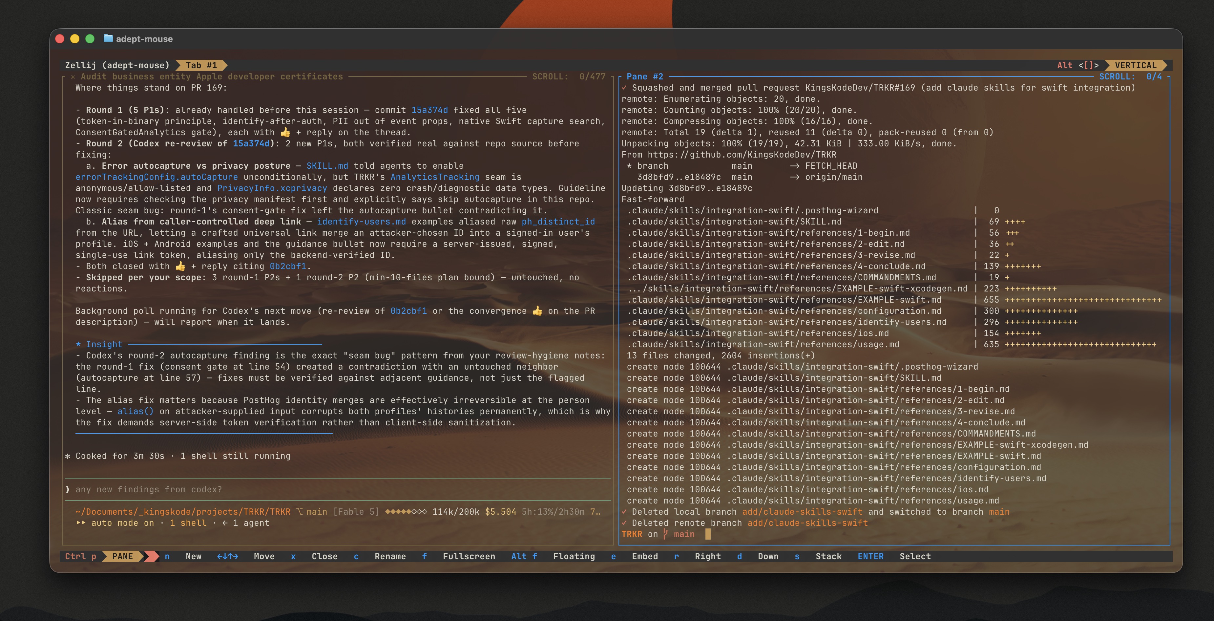Click the https://github.com/KingsKodeDev/TRKR URL

click(742, 155)
